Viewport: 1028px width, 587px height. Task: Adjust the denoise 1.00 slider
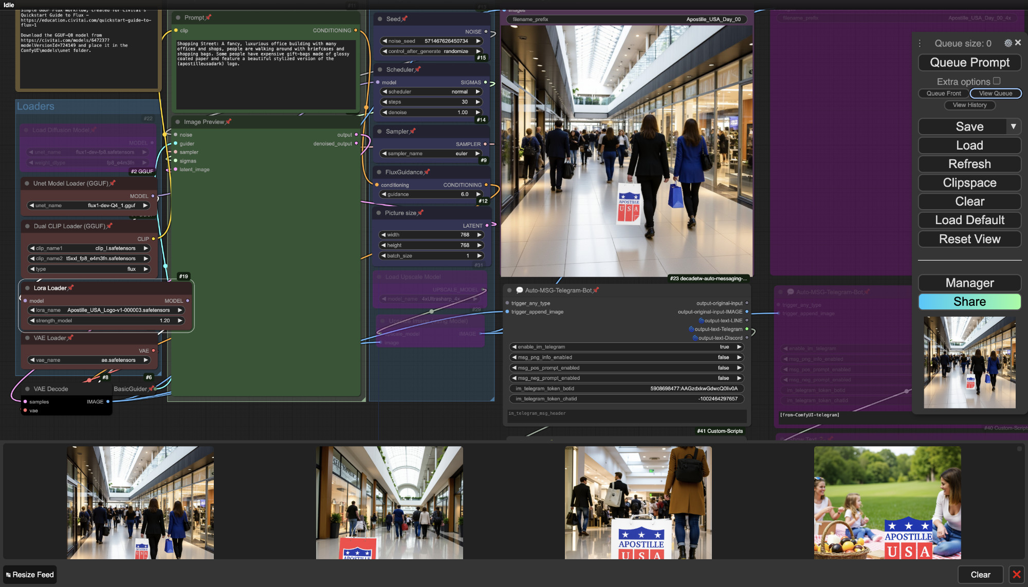click(431, 113)
